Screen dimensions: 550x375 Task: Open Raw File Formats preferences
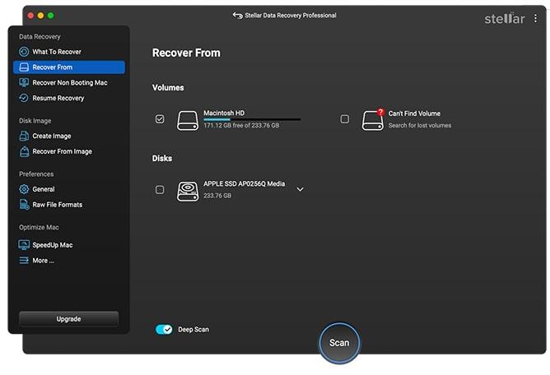coord(69,205)
